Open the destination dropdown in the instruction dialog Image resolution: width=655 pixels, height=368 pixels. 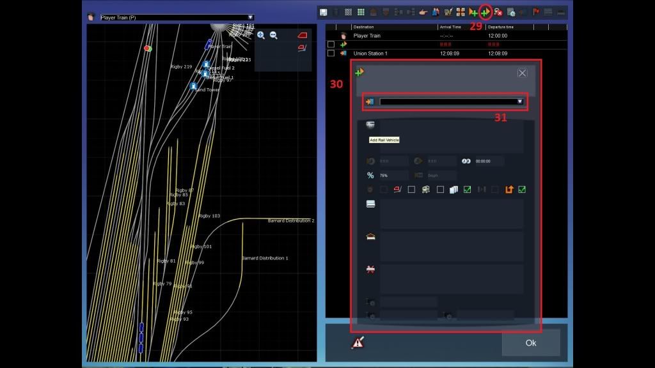(x=452, y=102)
